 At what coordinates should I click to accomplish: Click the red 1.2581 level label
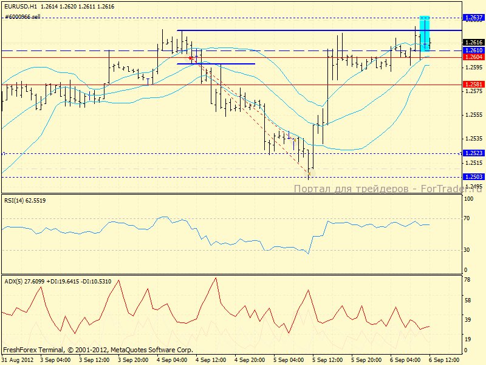[x=473, y=84]
